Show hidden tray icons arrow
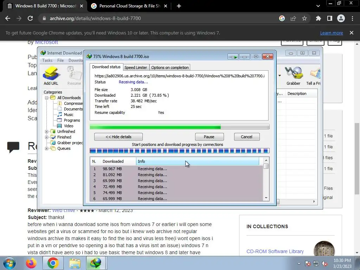 tap(299, 264)
